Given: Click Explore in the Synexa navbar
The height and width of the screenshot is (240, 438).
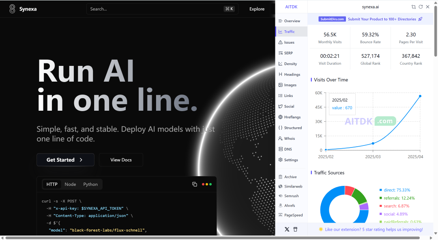Looking at the screenshot, I should tap(257, 9).
